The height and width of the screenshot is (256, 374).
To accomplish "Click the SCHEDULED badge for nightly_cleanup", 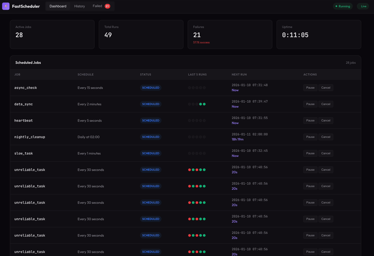I will click(151, 137).
